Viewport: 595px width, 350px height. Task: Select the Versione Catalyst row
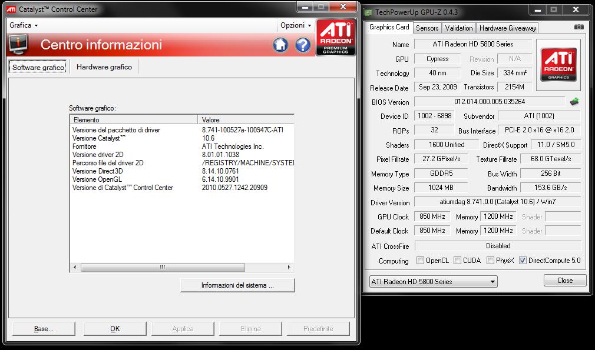[182, 138]
